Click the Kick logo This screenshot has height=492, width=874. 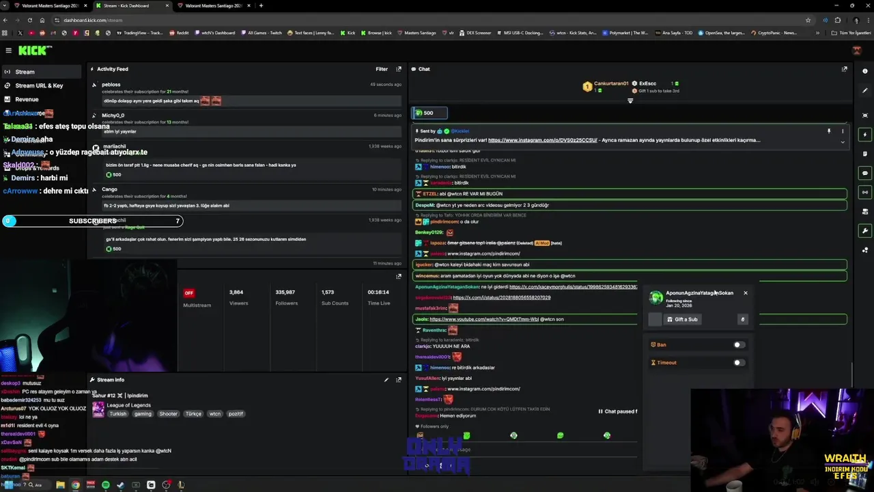coord(35,50)
